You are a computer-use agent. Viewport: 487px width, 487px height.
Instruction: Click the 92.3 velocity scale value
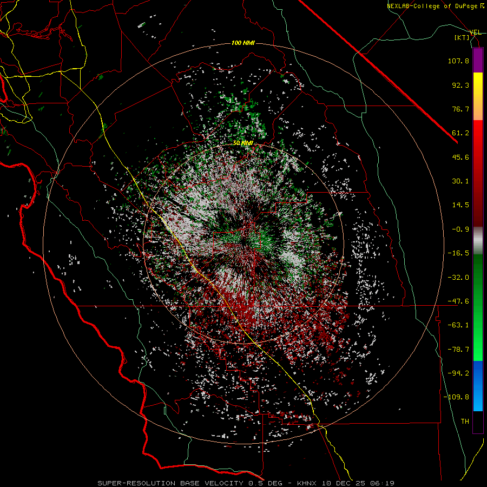460,85
